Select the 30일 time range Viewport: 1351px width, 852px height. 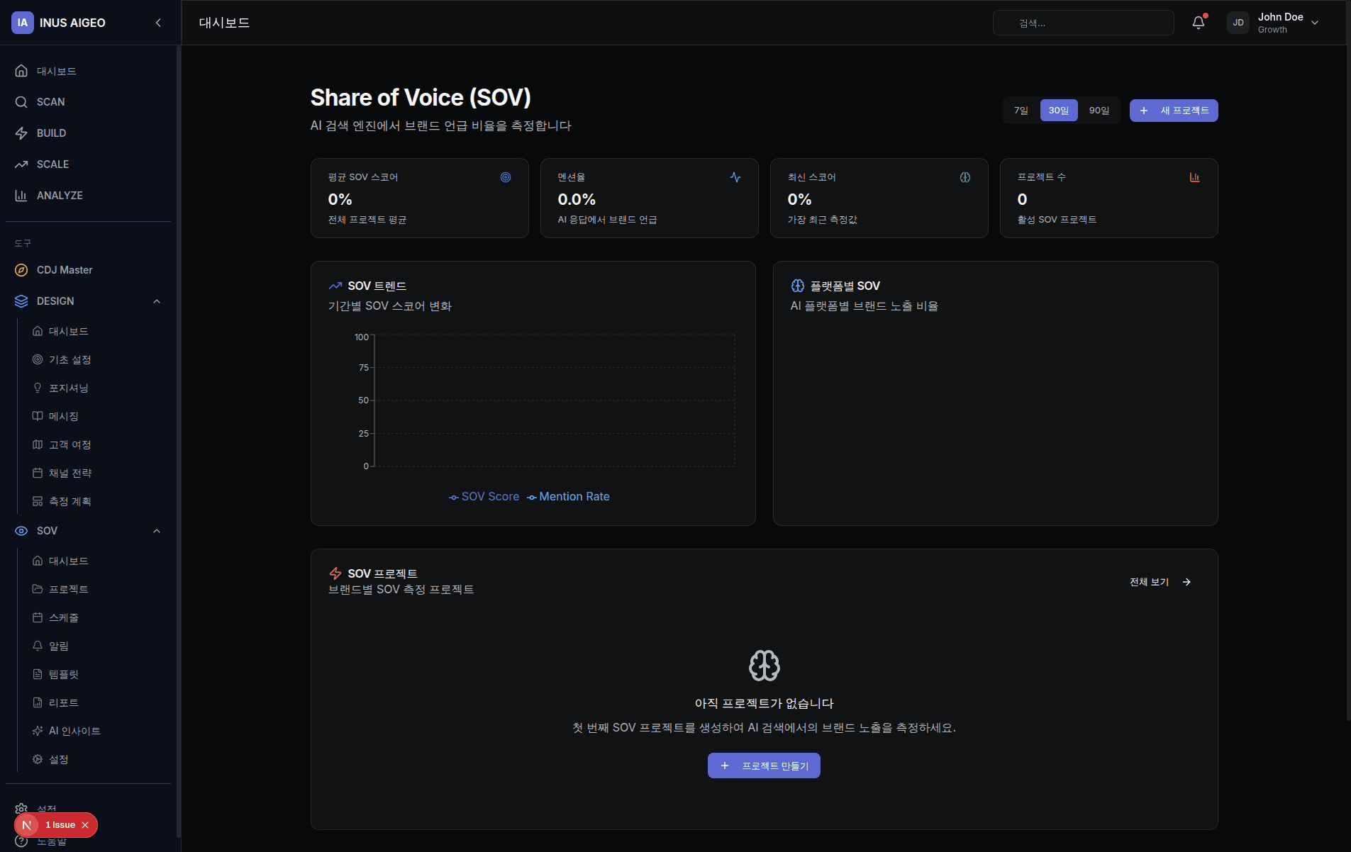1058,111
